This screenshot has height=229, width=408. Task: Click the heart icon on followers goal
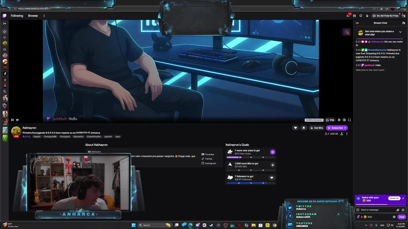pos(272,178)
